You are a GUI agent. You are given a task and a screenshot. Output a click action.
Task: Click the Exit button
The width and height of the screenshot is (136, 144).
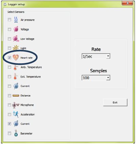(115, 102)
